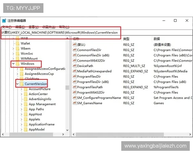This screenshot has height=154, width=193.
Task: Expand the Applets key
Action: (x=22, y=119)
